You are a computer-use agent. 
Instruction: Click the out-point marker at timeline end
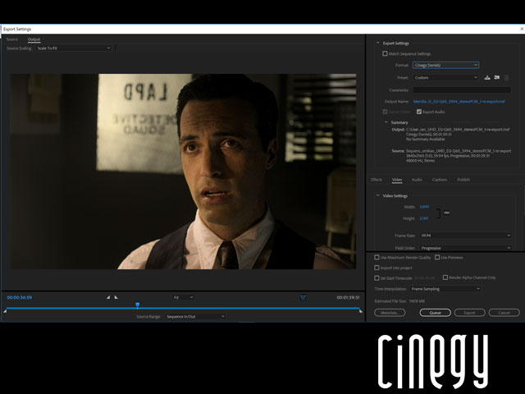(361, 311)
